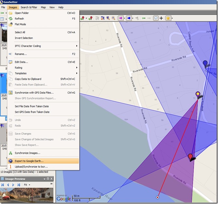Click Edit Data menu entry
Screen dimensions: 218x204
21,62
